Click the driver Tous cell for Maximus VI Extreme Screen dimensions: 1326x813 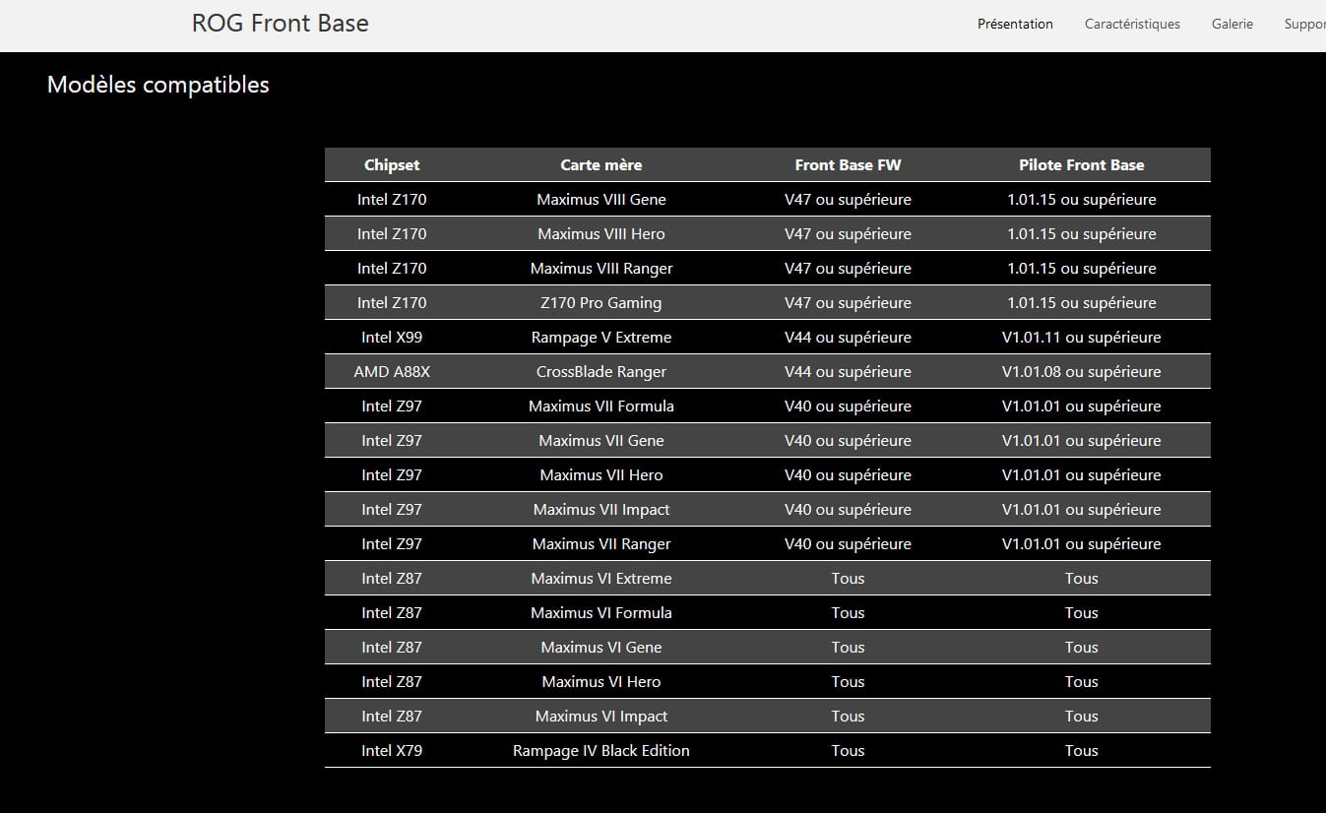click(x=1082, y=579)
